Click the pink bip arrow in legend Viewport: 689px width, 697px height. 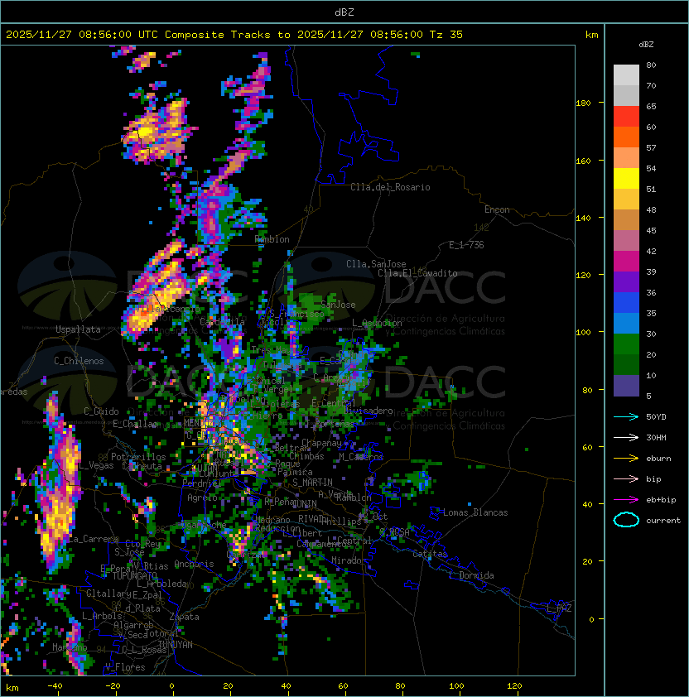(626, 478)
